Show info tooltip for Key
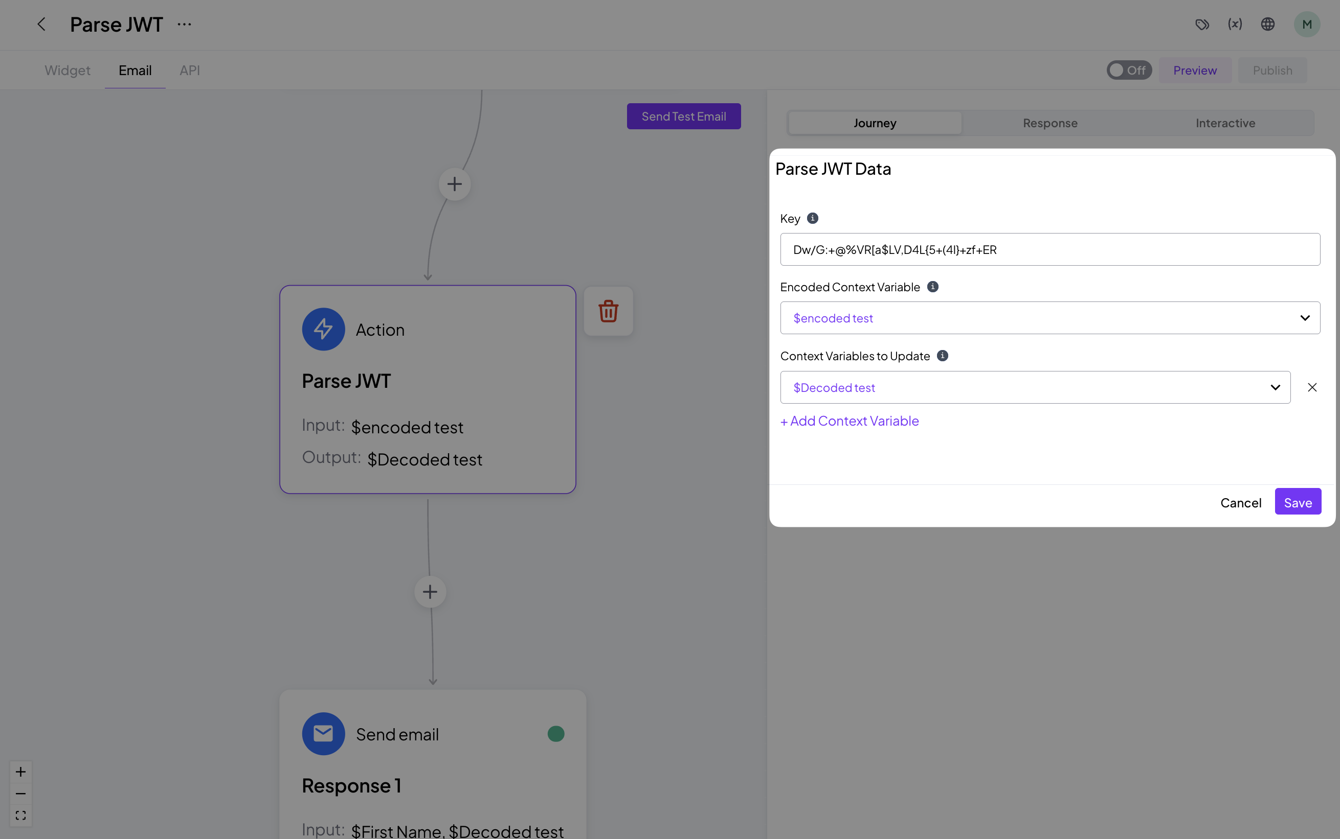This screenshot has width=1340, height=839. pyautogui.click(x=813, y=218)
